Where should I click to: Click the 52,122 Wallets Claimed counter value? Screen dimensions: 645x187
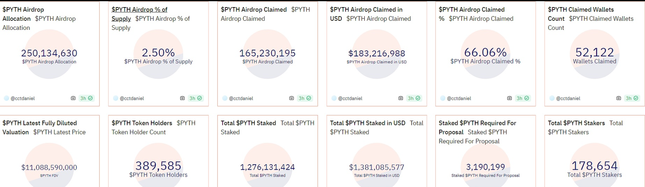click(594, 52)
